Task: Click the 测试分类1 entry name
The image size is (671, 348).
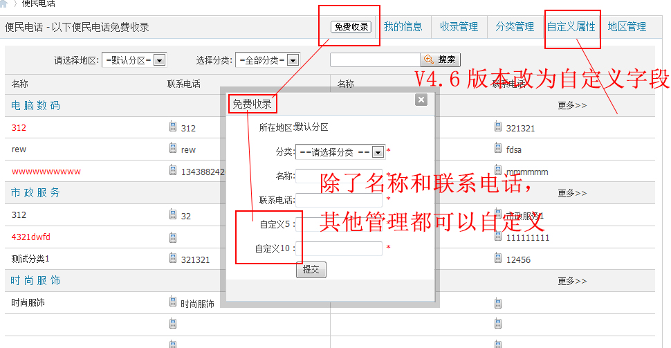Action: tap(30, 259)
